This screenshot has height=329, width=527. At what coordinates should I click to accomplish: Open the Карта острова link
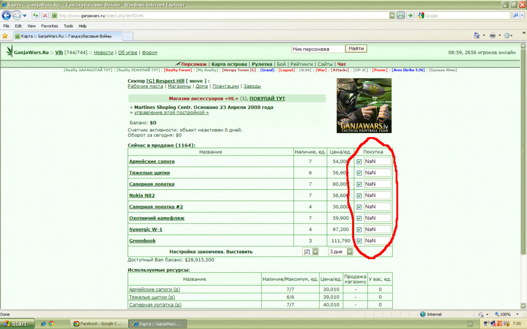229,64
